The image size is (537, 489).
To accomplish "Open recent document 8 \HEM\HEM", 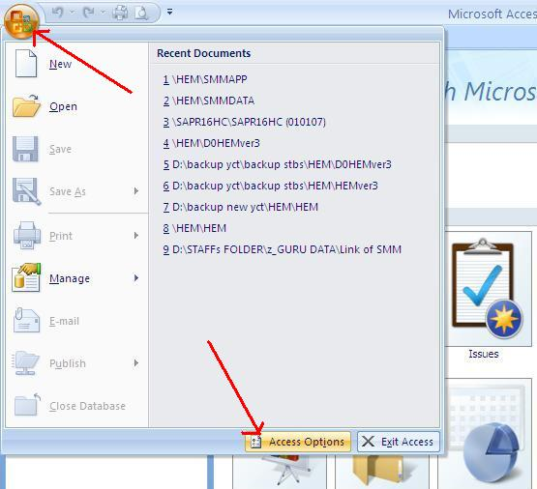I will coord(194,228).
